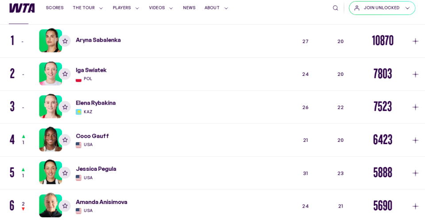This screenshot has width=425, height=220.
Task: Click the favorite star beside Elena Rybakina
Action: click(65, 107)
